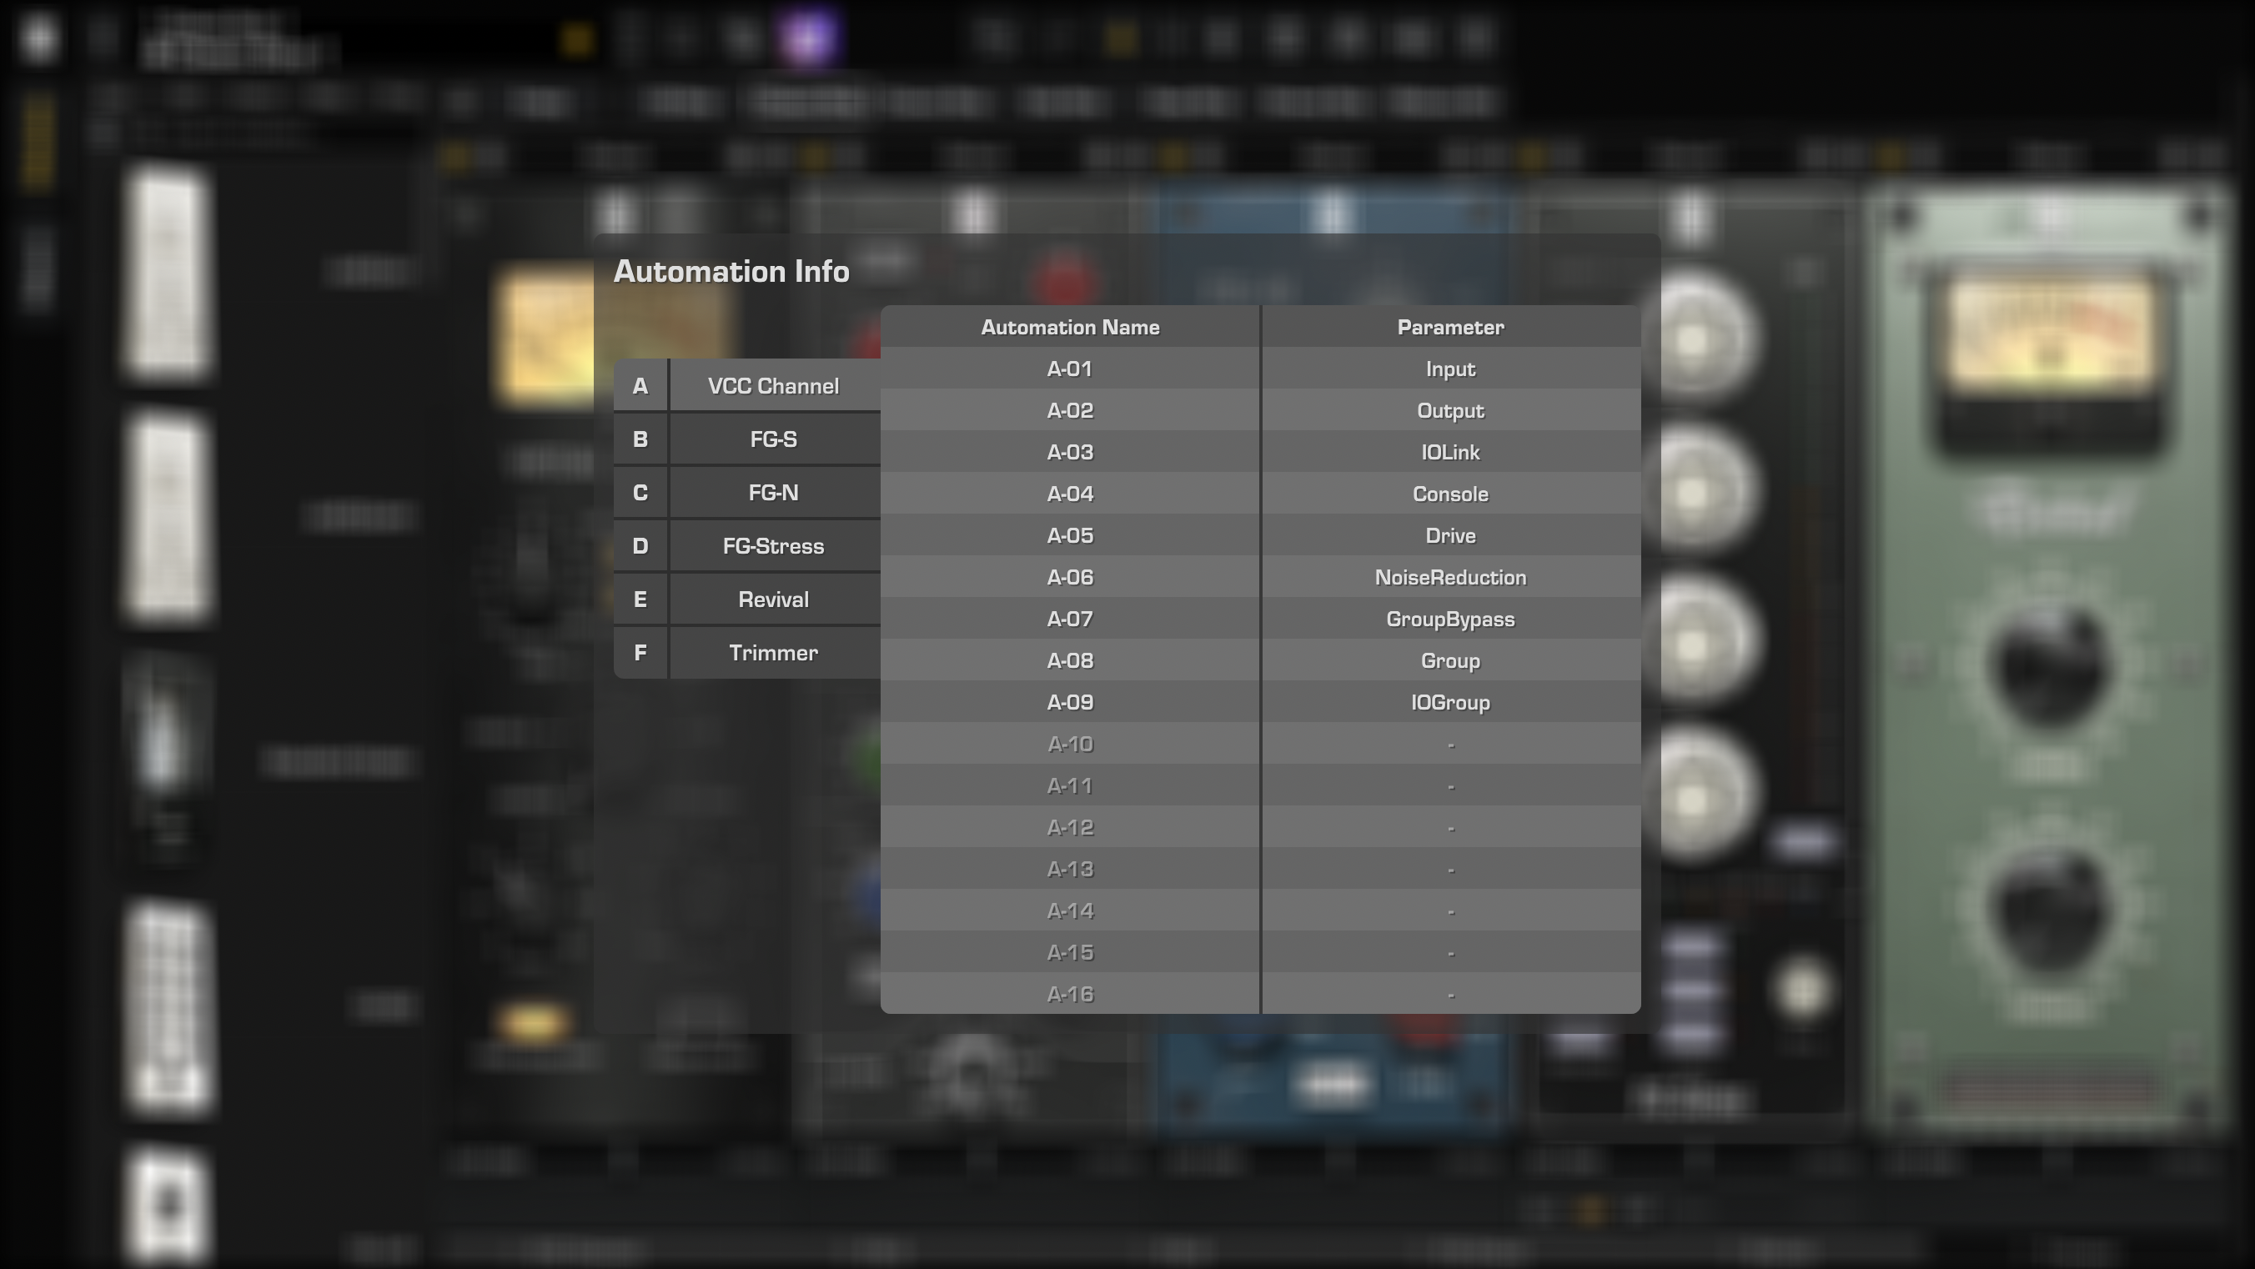Select the F Trimmer slot

pyautogui.click(x=746, y=653)
